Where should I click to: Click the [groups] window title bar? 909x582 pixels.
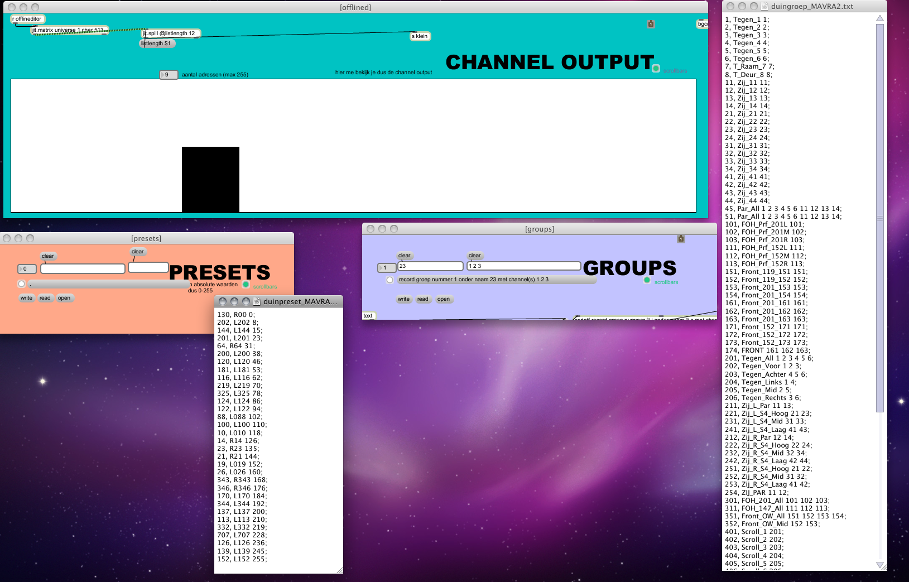(x=540, y=229)
